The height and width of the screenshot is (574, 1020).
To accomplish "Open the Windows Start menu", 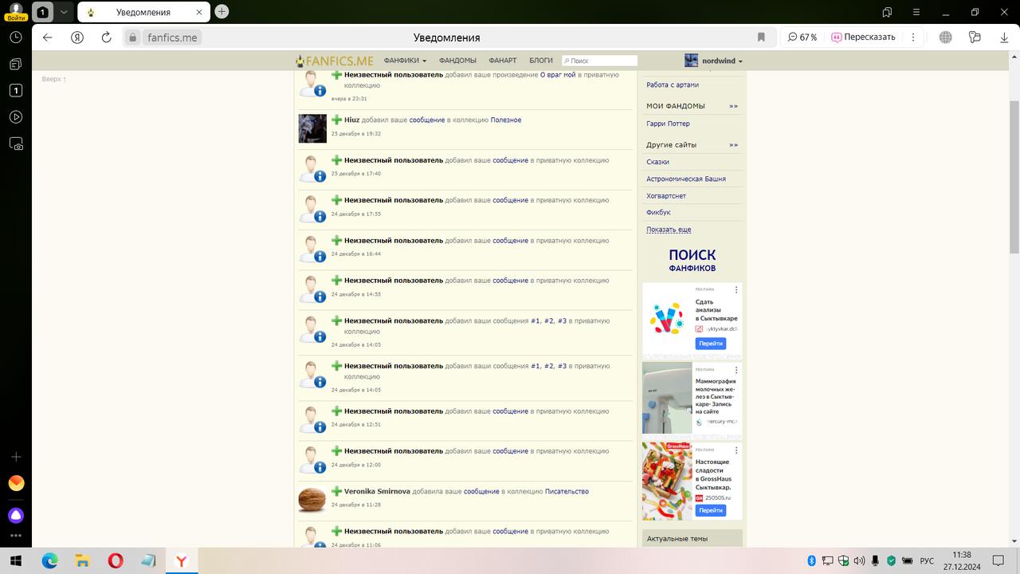I will click(16, 560).
